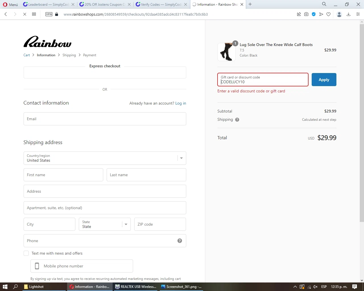
Task: Click the boots product thumbnail
Action: pyautogui.click(x=227, y=52)
